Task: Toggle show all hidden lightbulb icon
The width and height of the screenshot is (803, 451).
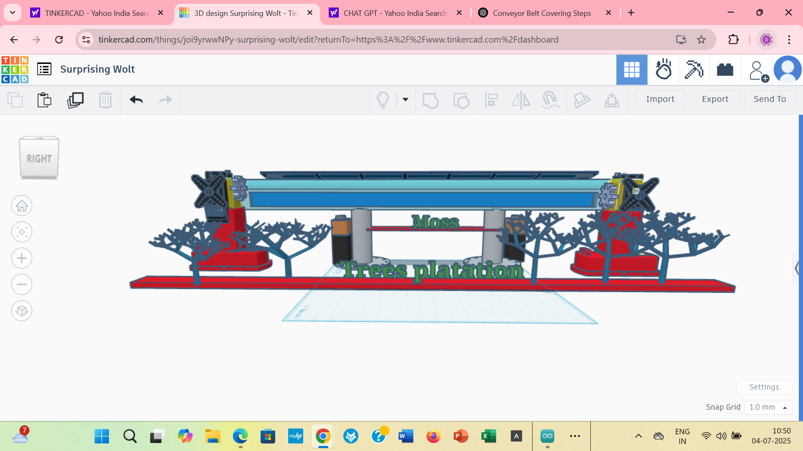Action: coord(383,100)
